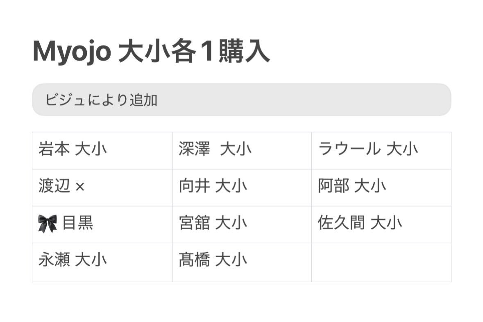Click the word Myojo in the title
Image resolution: width=483 pixels, height=322 pixels.
72,52
